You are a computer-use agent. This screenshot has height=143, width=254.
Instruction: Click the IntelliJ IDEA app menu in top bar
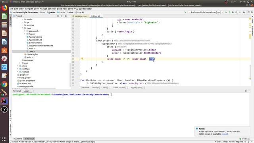27,2
